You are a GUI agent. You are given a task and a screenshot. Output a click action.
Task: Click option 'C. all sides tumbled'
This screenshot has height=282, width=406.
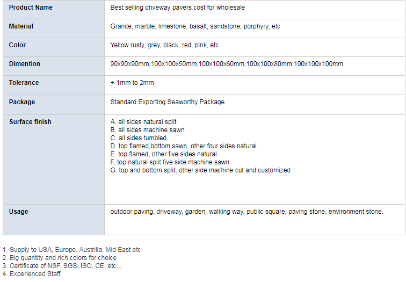click(x=138, y=138)
